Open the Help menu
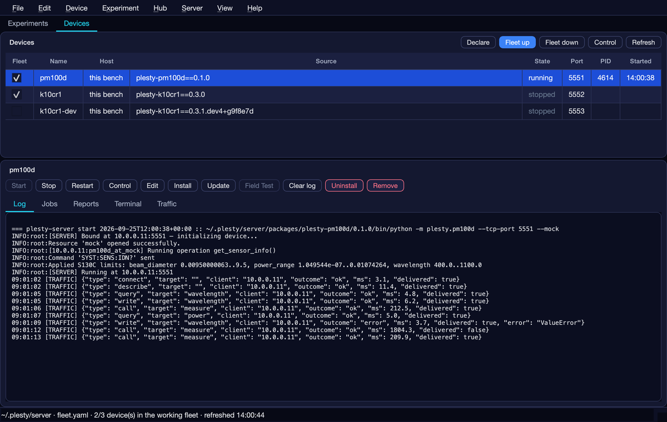667x422 pixels. point(255,8)
